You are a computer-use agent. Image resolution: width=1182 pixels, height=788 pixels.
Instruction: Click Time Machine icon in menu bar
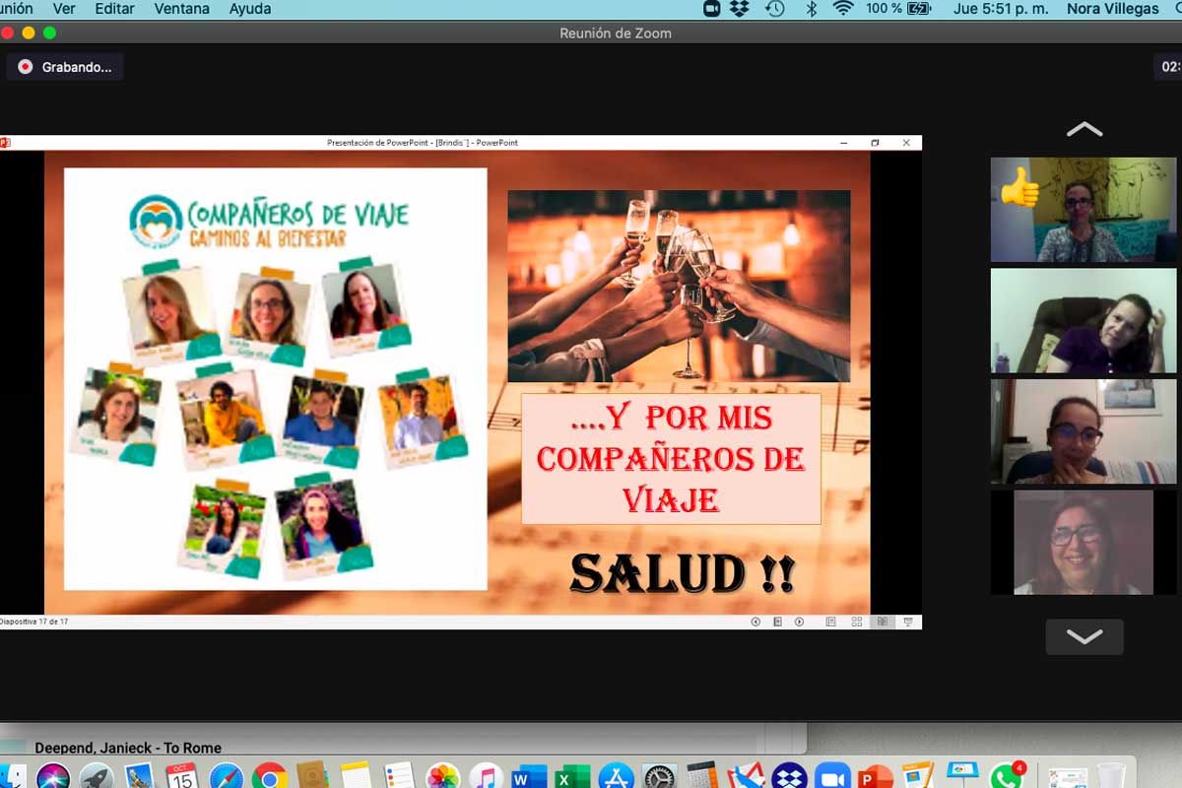(775, 9)
